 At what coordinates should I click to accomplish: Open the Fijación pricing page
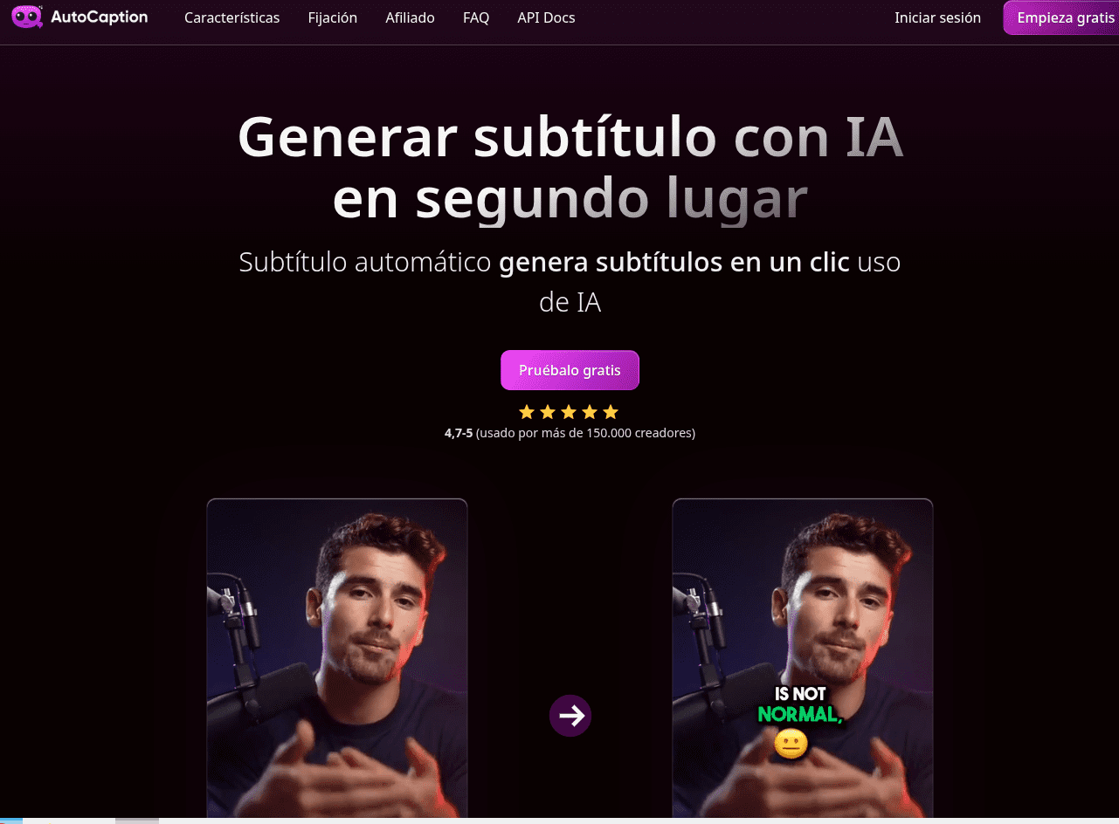point(332,17)
